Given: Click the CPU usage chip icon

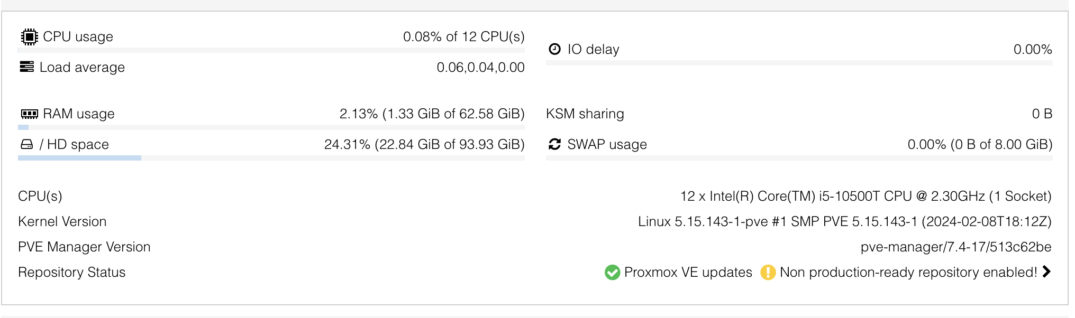Looking at the screenshot, I should click(30, 37).
